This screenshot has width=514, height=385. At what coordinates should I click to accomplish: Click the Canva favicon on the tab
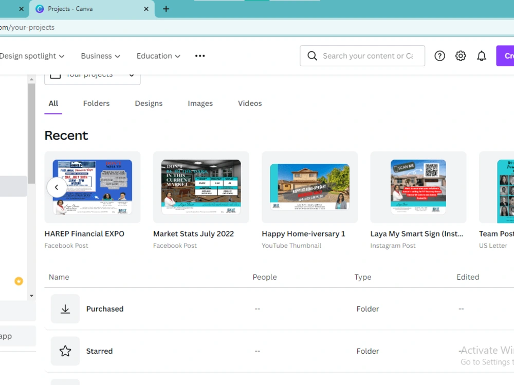click(40, 9)
